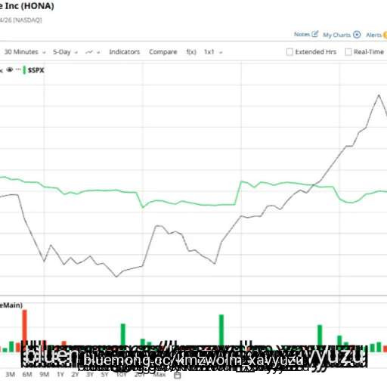Select the 1Y time range
The width and height of the screenshot is (387, 387).
(x=60, y=374)
